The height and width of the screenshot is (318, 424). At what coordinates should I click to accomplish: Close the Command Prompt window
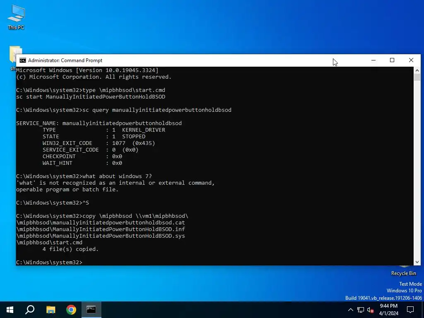click(411, 60)
